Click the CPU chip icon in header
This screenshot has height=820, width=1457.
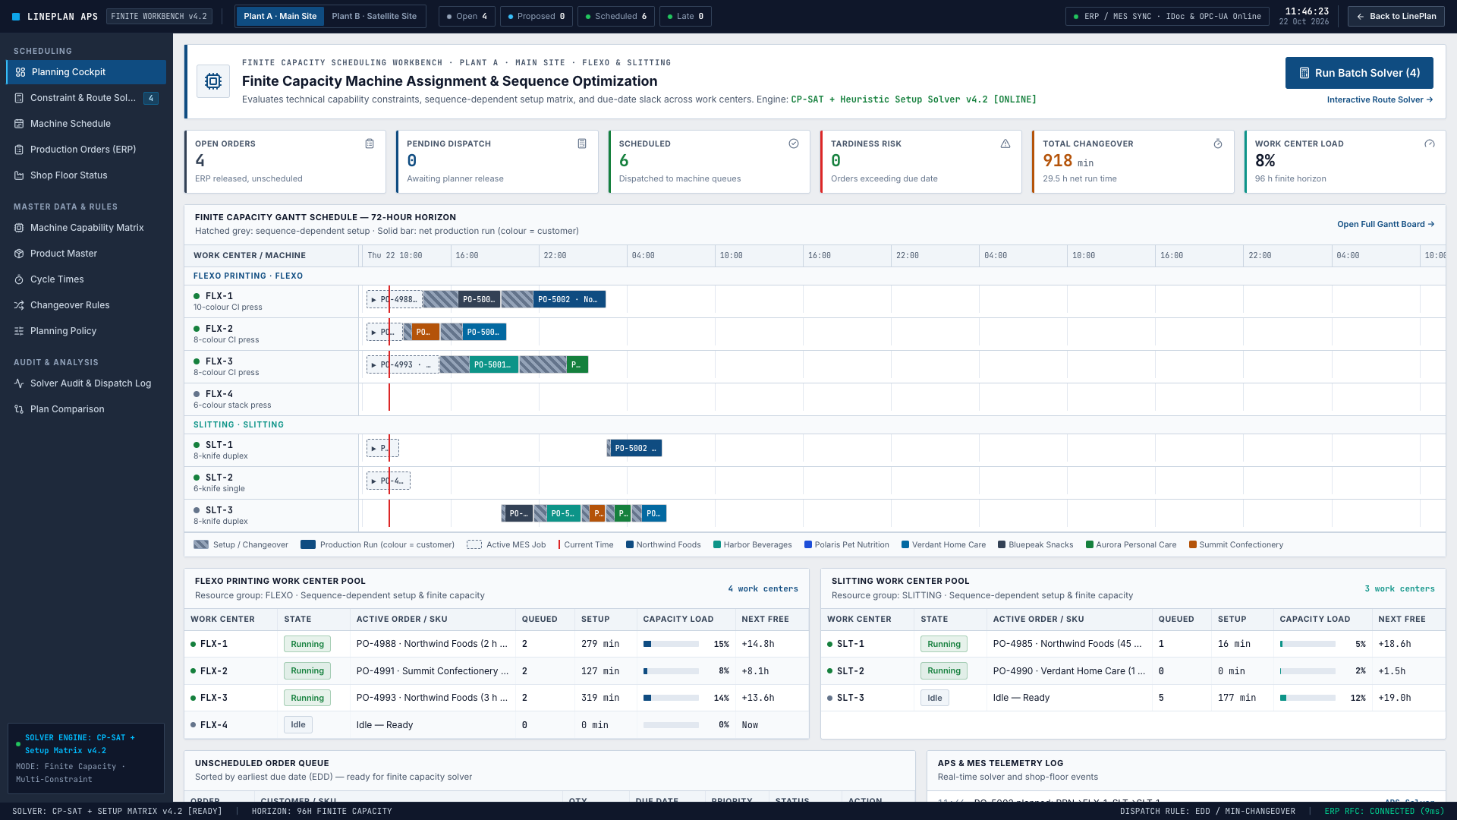213,81
